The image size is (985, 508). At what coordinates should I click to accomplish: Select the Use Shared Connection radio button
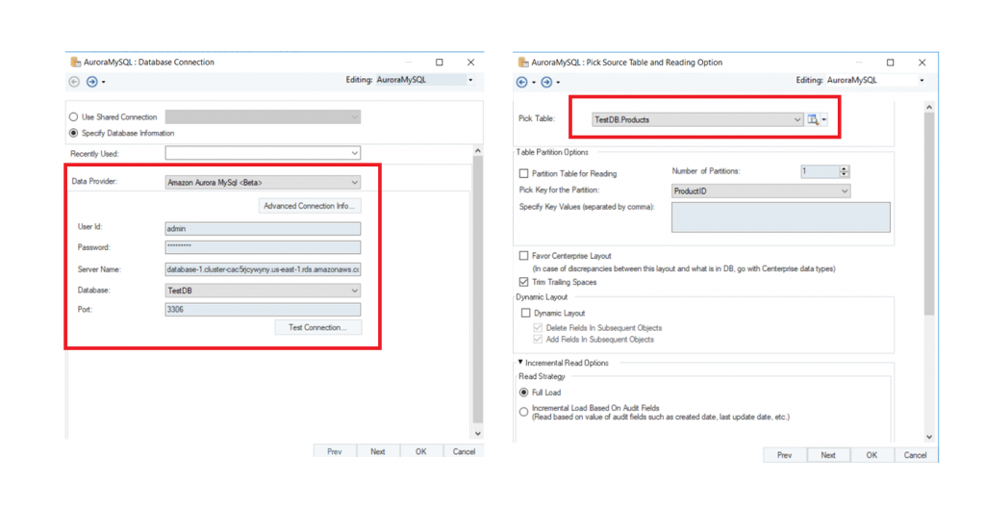click(73, 117)
